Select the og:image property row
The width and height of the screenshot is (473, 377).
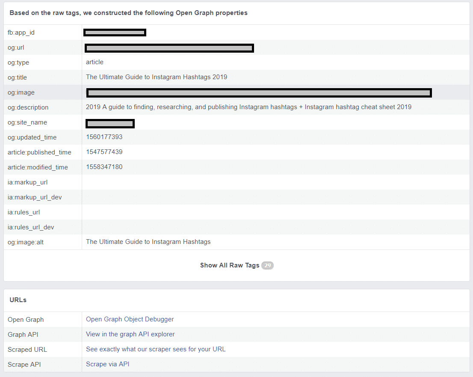259,92
